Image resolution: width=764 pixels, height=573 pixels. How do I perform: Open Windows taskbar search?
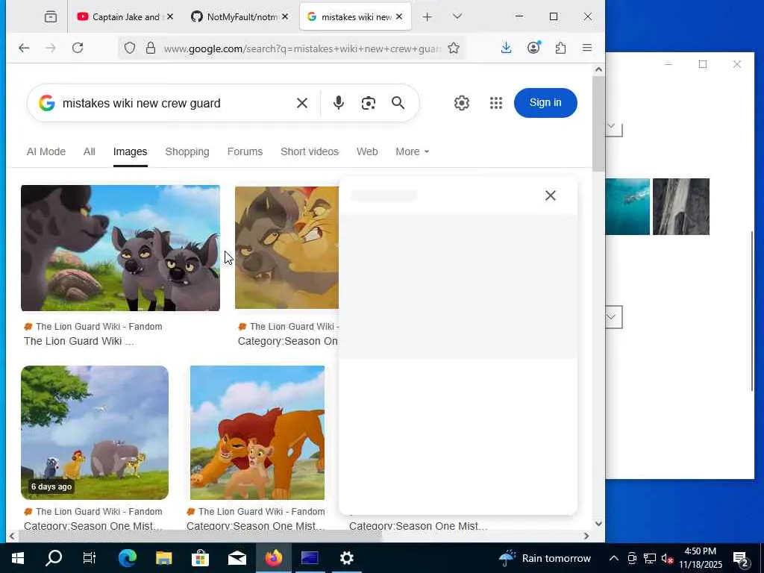pos(54,558)
